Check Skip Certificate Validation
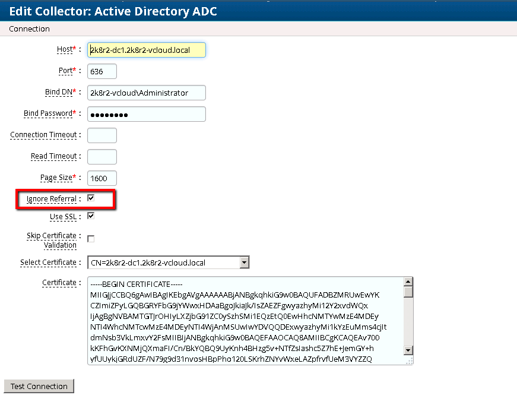This screenshot has height=411, width=517. (91, 238)
